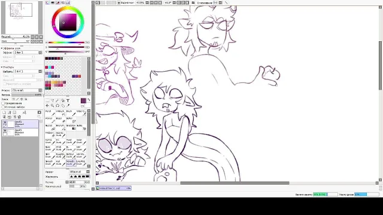Click the horizontal canvas scrollbar
The height and width of the screenshot is (215, 383).
pos(235,183)
